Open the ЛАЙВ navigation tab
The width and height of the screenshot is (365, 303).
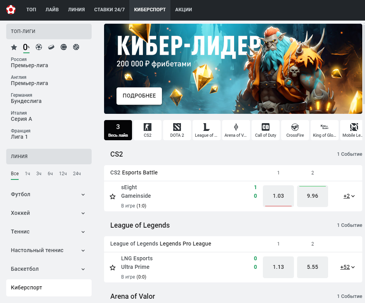tap(52, 10)
